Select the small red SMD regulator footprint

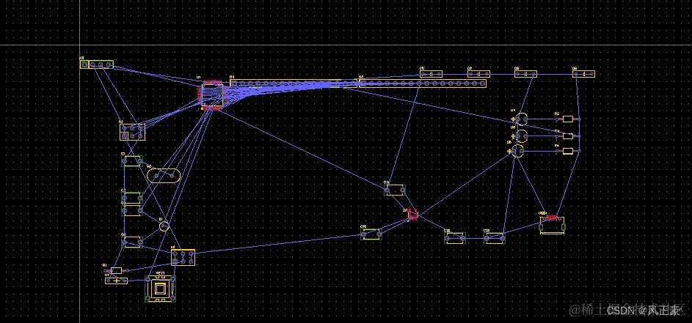[x=412, y=215]
